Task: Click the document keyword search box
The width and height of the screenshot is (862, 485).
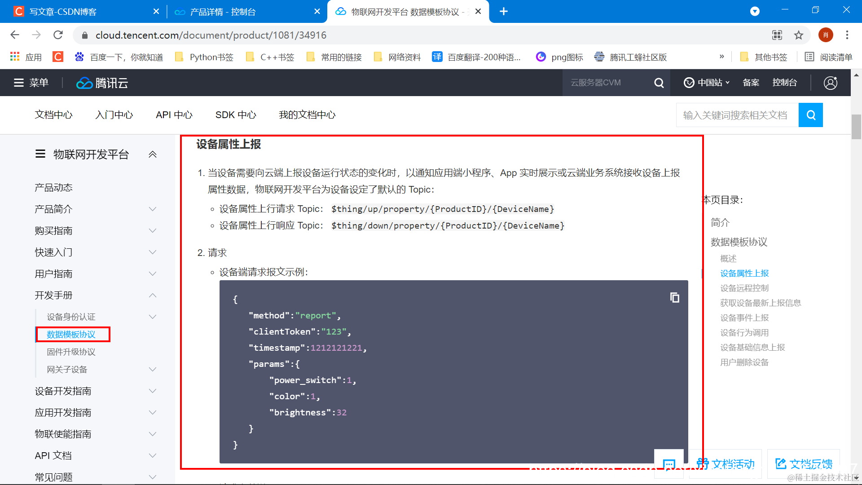Action: point(737,115)
